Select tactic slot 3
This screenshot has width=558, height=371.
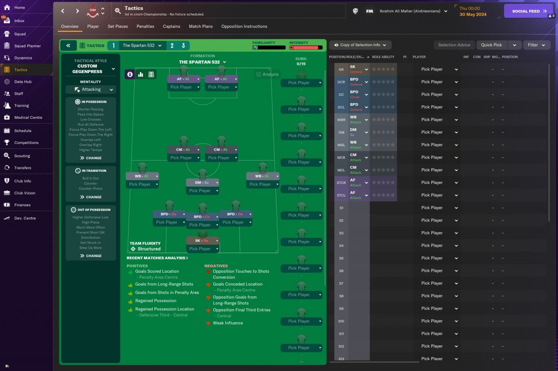tap(183, 46)
